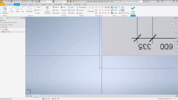Click the lock Fix constraint icon

coord(108,7)
